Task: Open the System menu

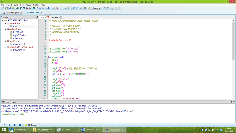Action: pos(36,5)
